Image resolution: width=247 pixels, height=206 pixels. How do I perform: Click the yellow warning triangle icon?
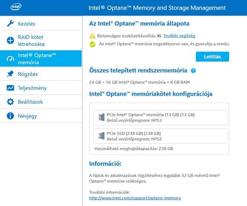(x=92, y=36)
